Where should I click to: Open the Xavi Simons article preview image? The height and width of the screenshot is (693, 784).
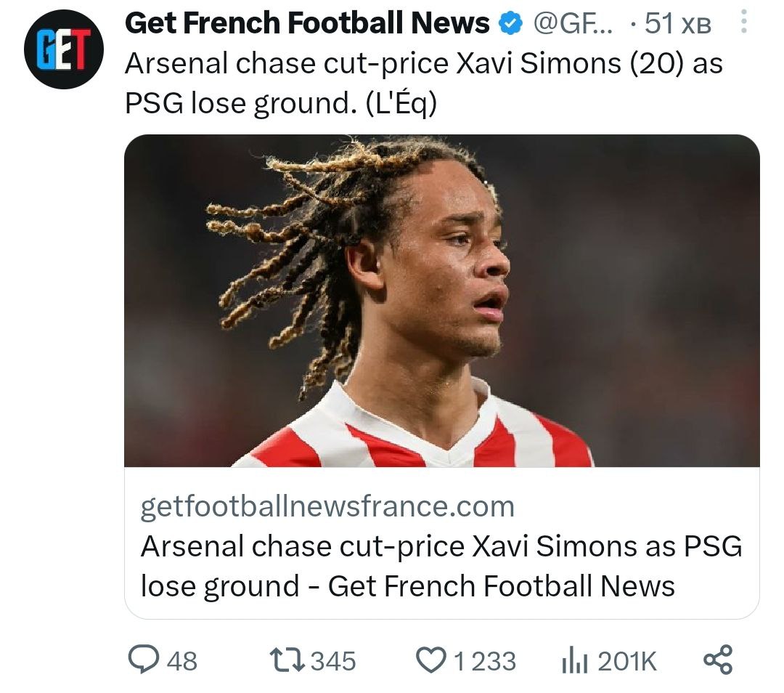(441, 300)
